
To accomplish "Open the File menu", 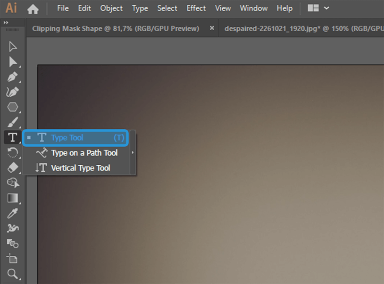I will click(63, 8).
